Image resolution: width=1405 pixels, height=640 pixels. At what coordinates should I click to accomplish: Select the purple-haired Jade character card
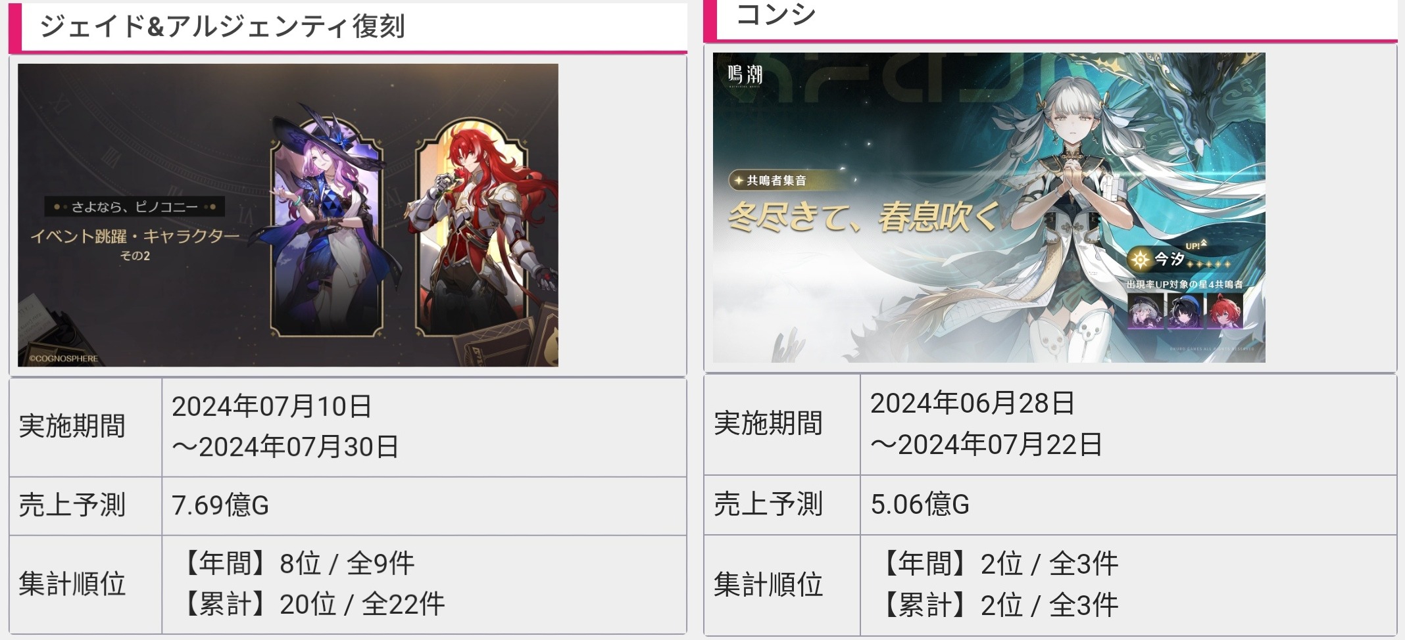pos(327,223)
